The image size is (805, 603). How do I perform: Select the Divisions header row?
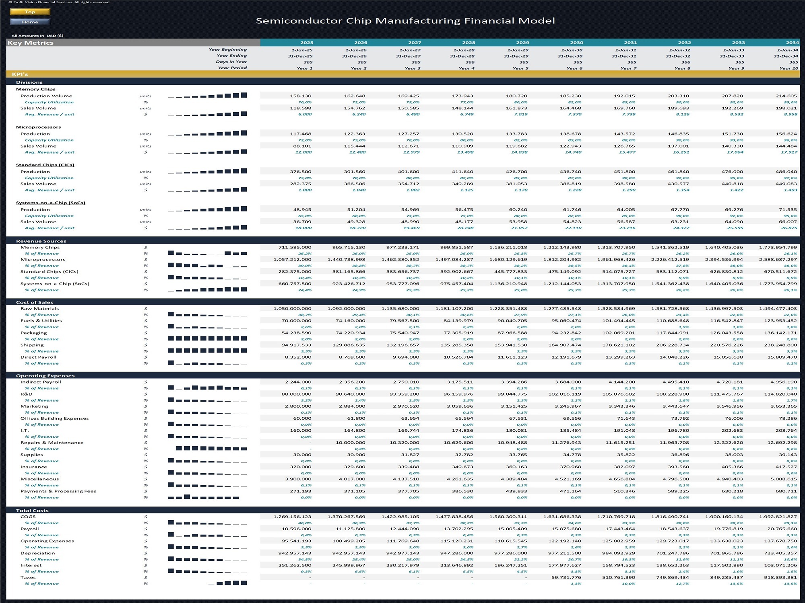(403, 82)
